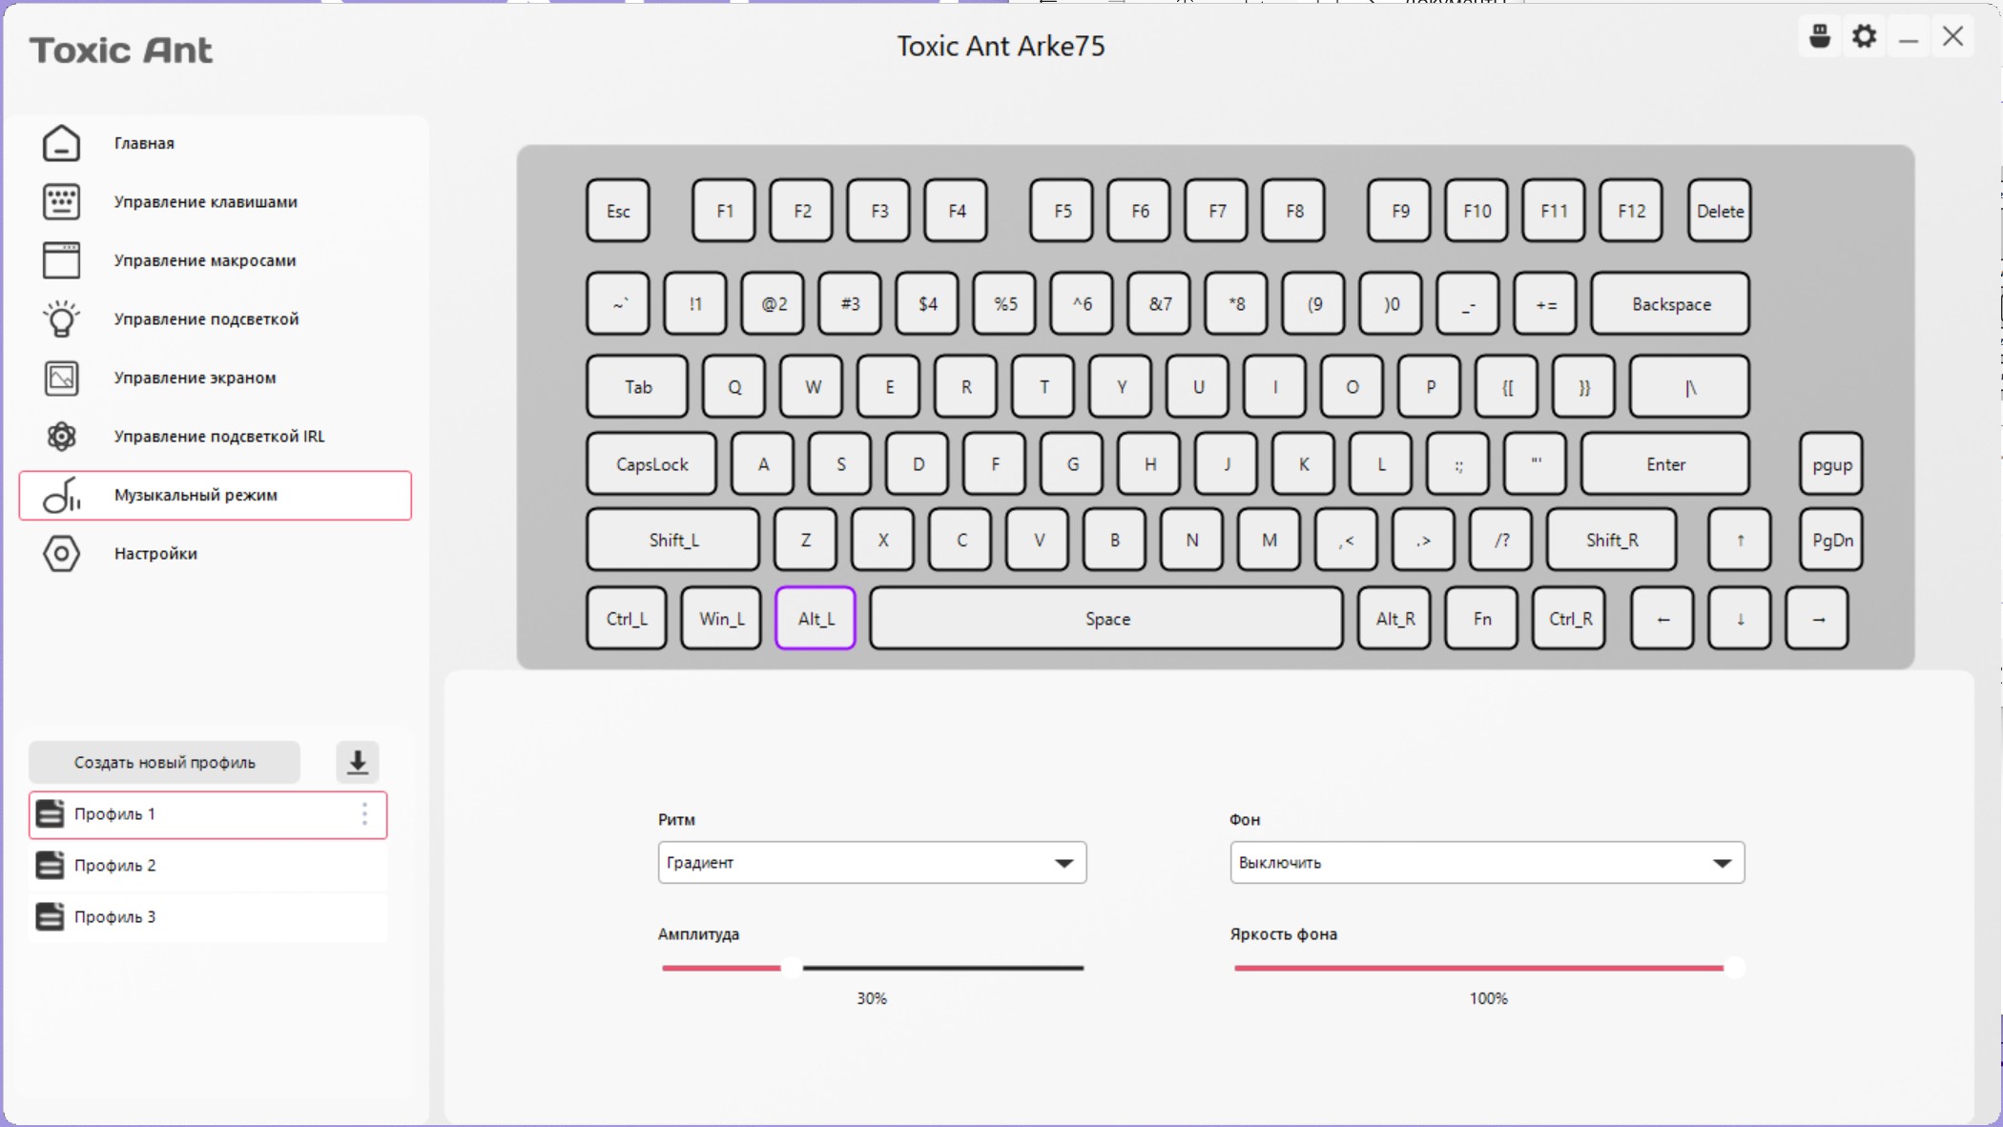Click the import profile download icon
Image resolution: width=2003 pixels, height=1127 pixels.
pyautogui.click(x=358, y=763)
